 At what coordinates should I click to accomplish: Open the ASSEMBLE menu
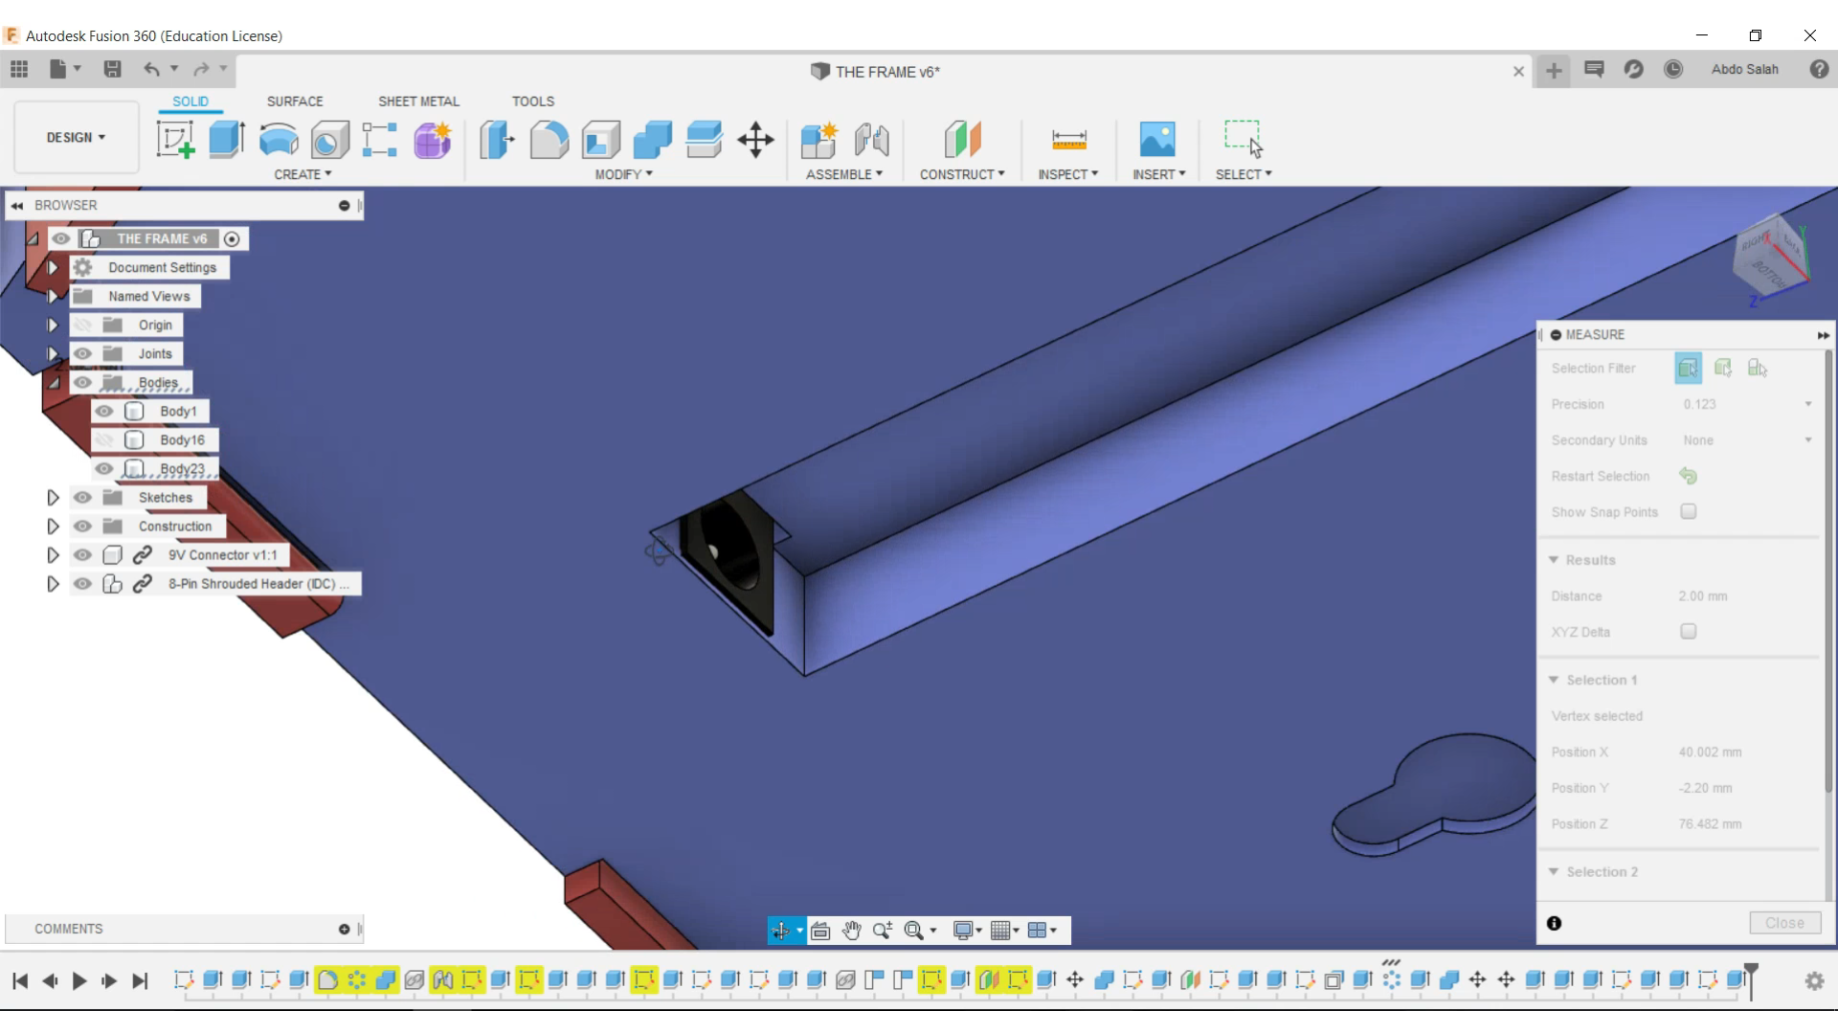click(844, 174)
